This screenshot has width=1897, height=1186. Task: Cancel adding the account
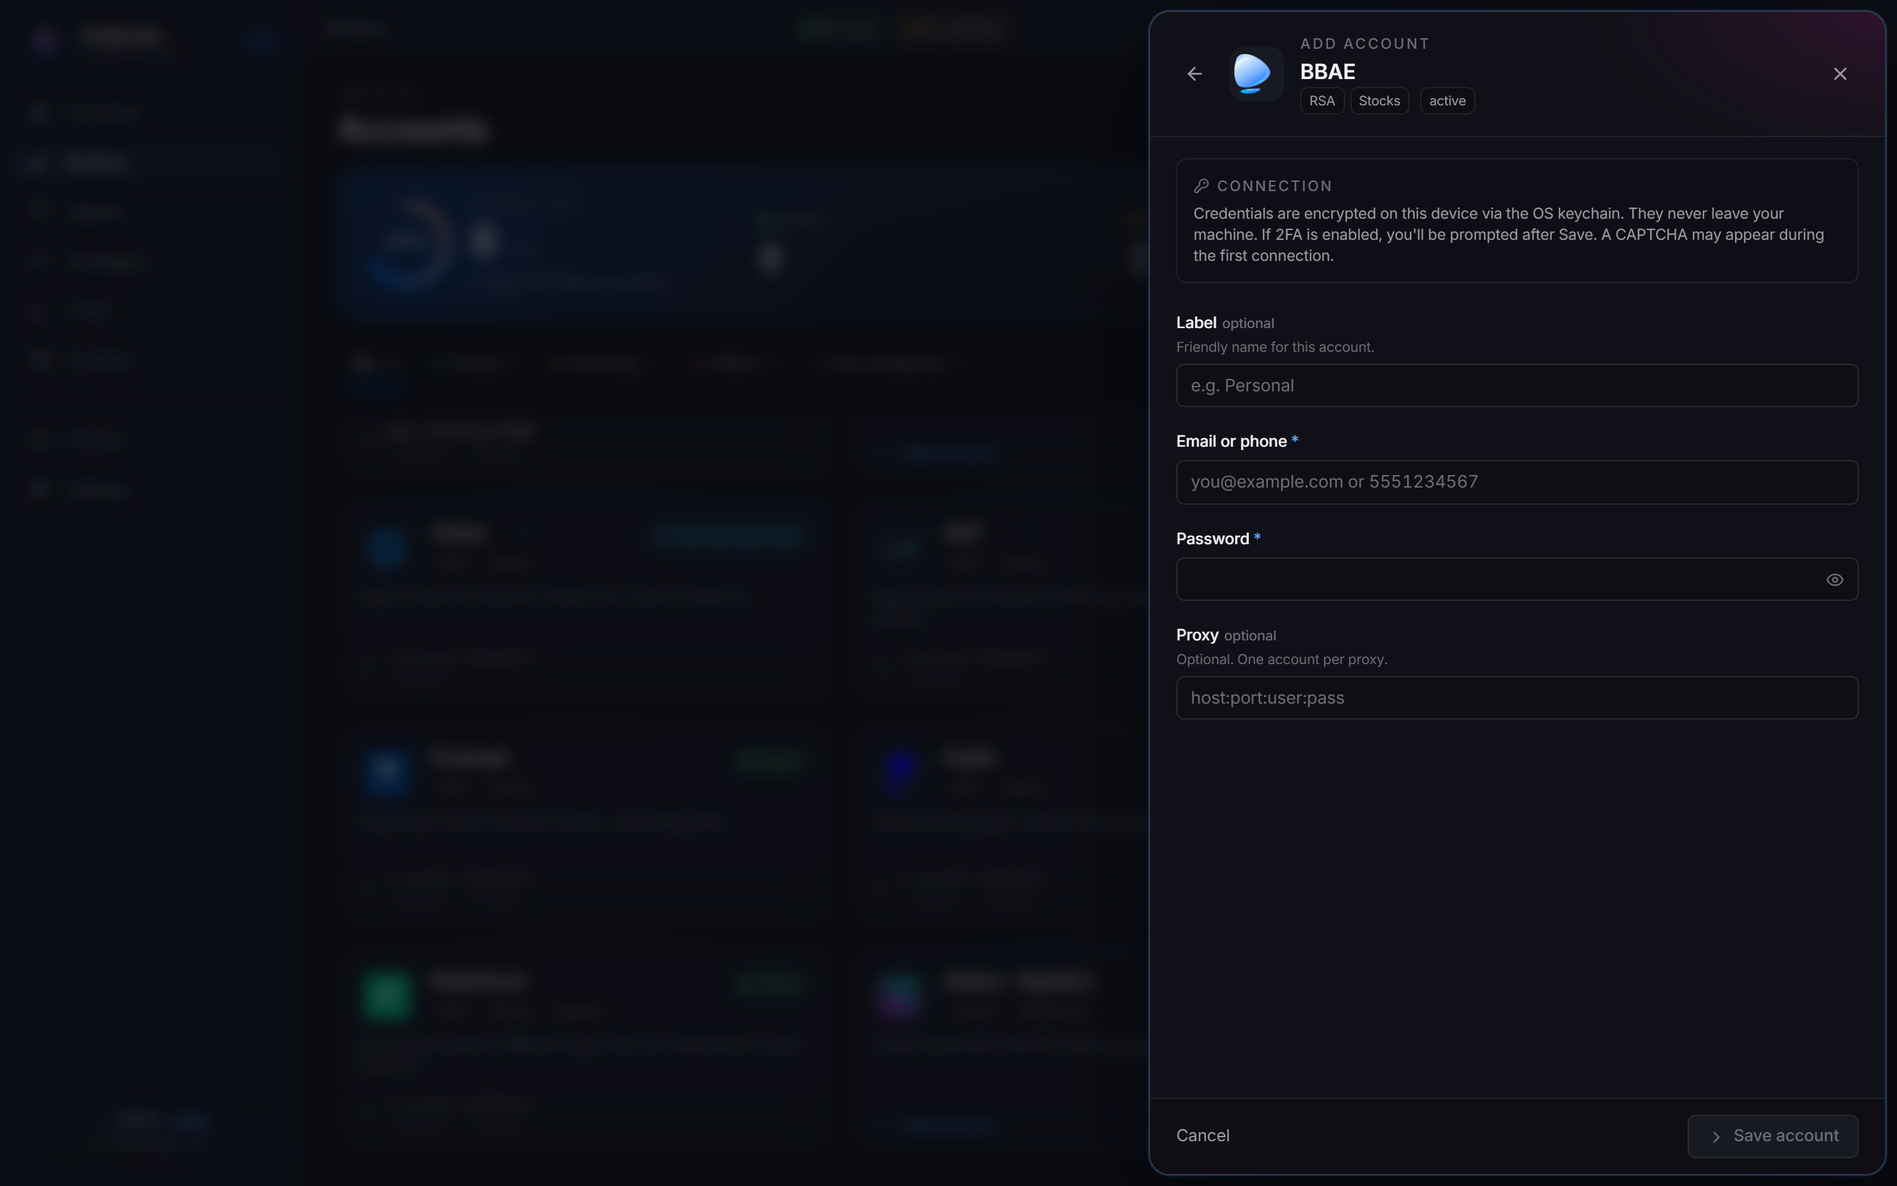pos(1203,1136)
